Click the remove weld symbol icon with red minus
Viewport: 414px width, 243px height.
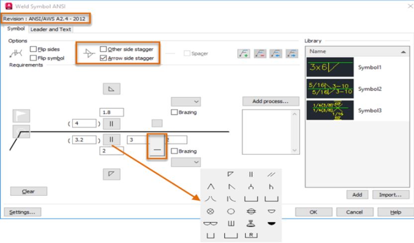(260, 54)
